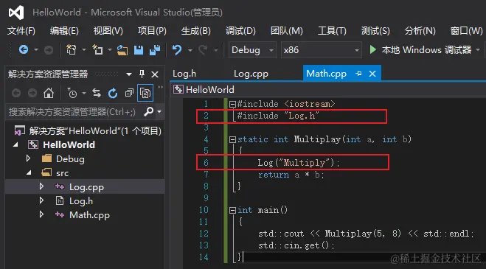Expand the Debug folder
Screen dimensions: 486x269
pos(28,158)
